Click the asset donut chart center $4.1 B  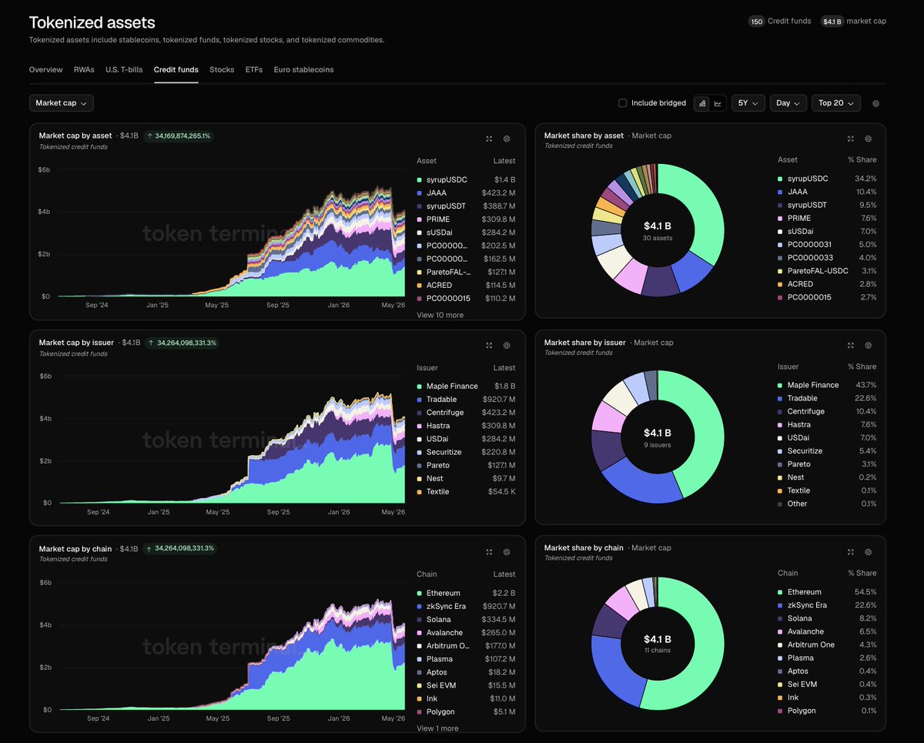658,226
